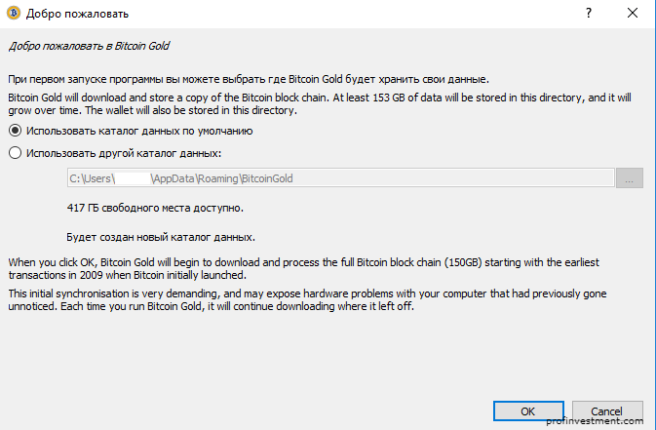The image size is (656, 430).
Task: Dismiss the dialog with Cancel button
Action: (607, 411)
